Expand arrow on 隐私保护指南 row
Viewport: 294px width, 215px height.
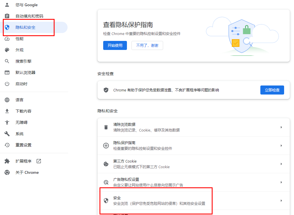(281, 146)
